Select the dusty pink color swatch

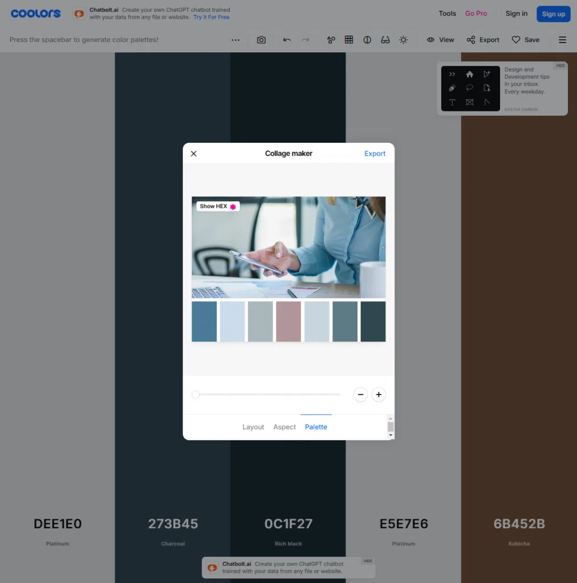click(x=288, y=322)
